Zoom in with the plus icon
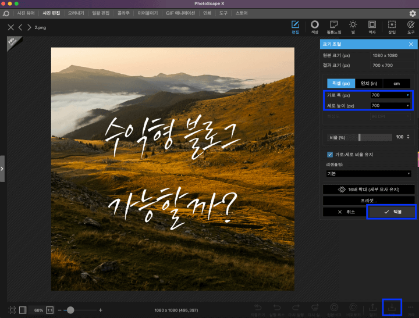 [101, 310]
